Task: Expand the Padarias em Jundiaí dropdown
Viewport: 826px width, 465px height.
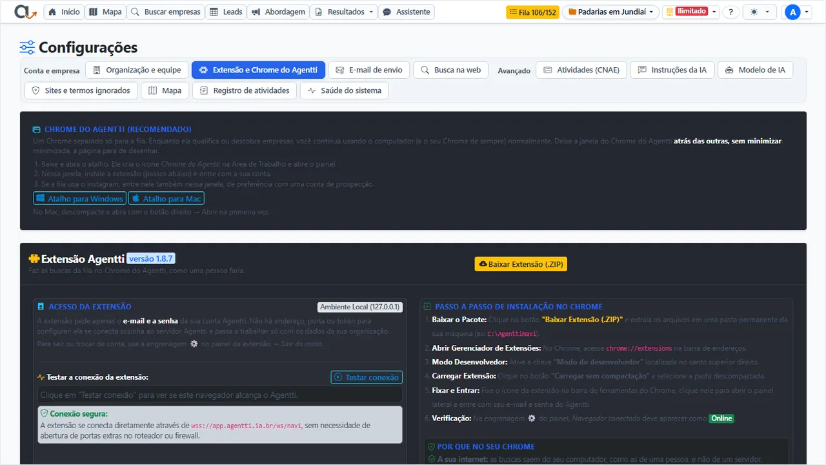Action: pyautogui.click(x=610, y=12)
